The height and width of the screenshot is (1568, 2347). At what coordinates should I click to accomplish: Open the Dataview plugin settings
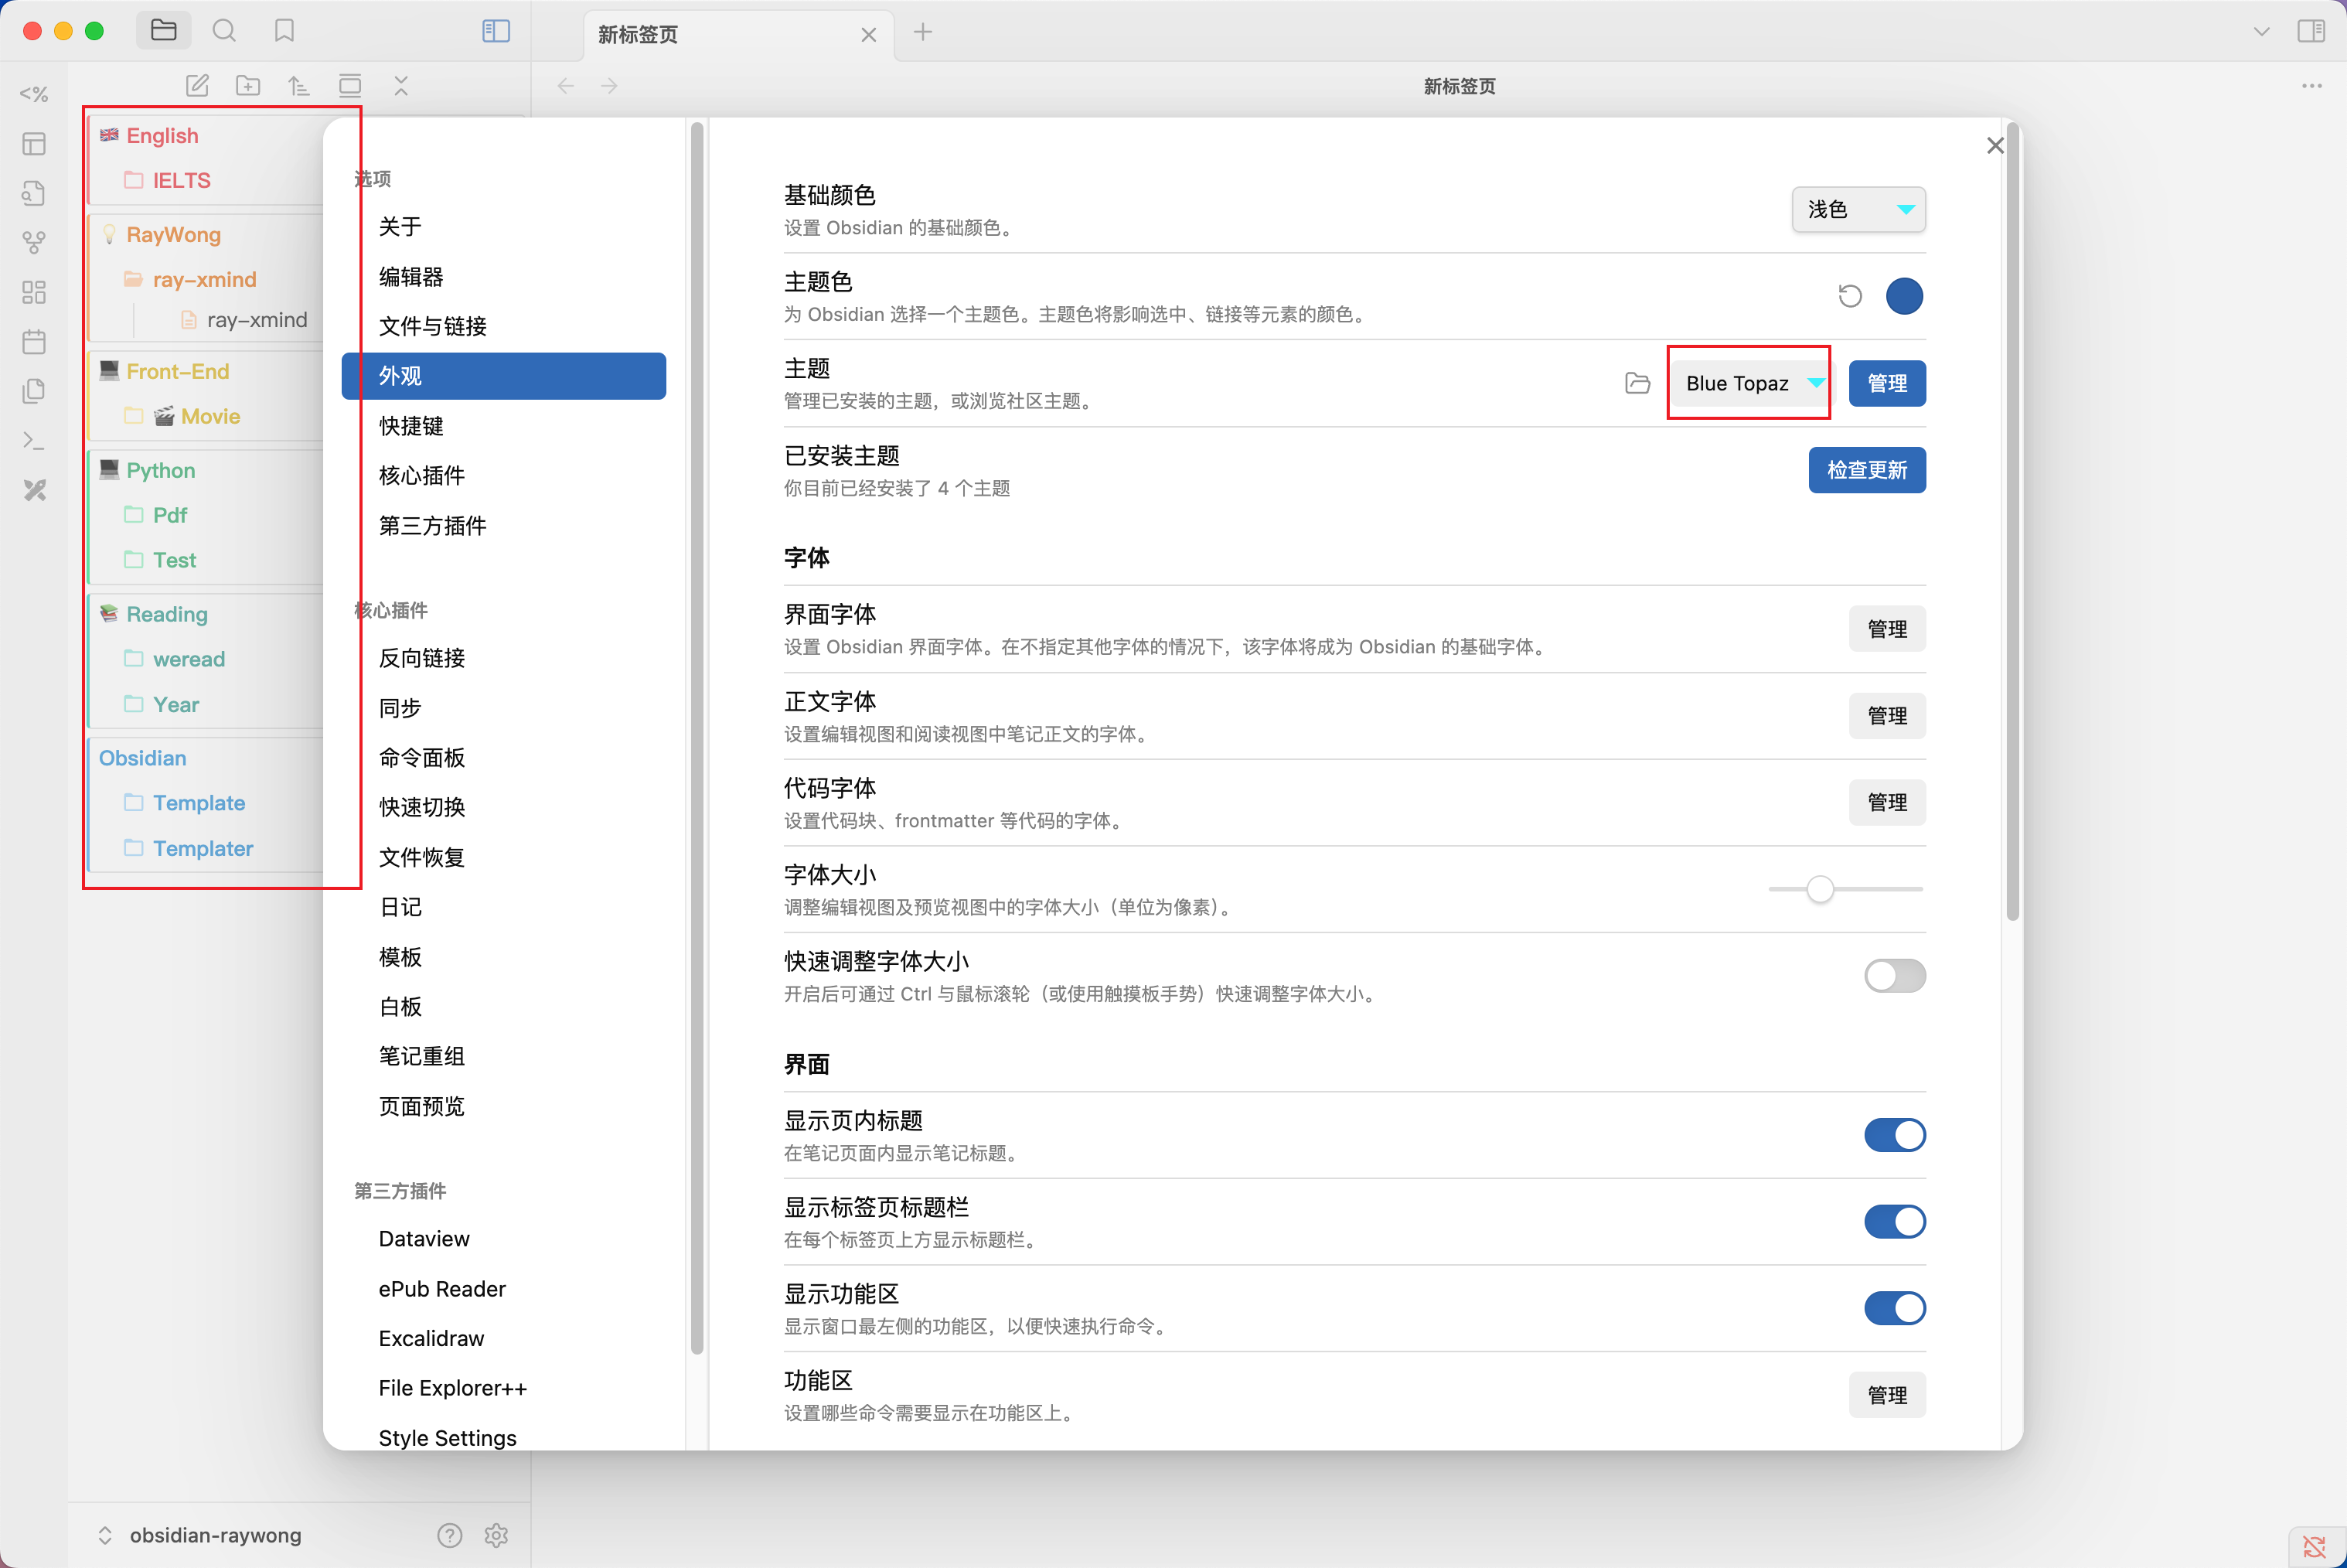[504, 1239]
